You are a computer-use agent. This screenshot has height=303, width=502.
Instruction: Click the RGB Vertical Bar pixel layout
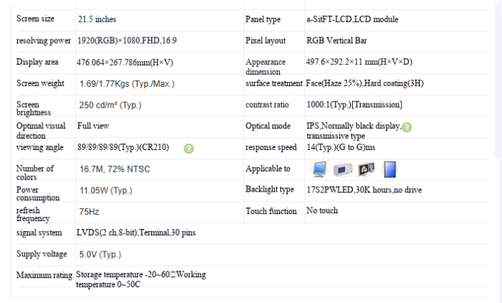336,40
